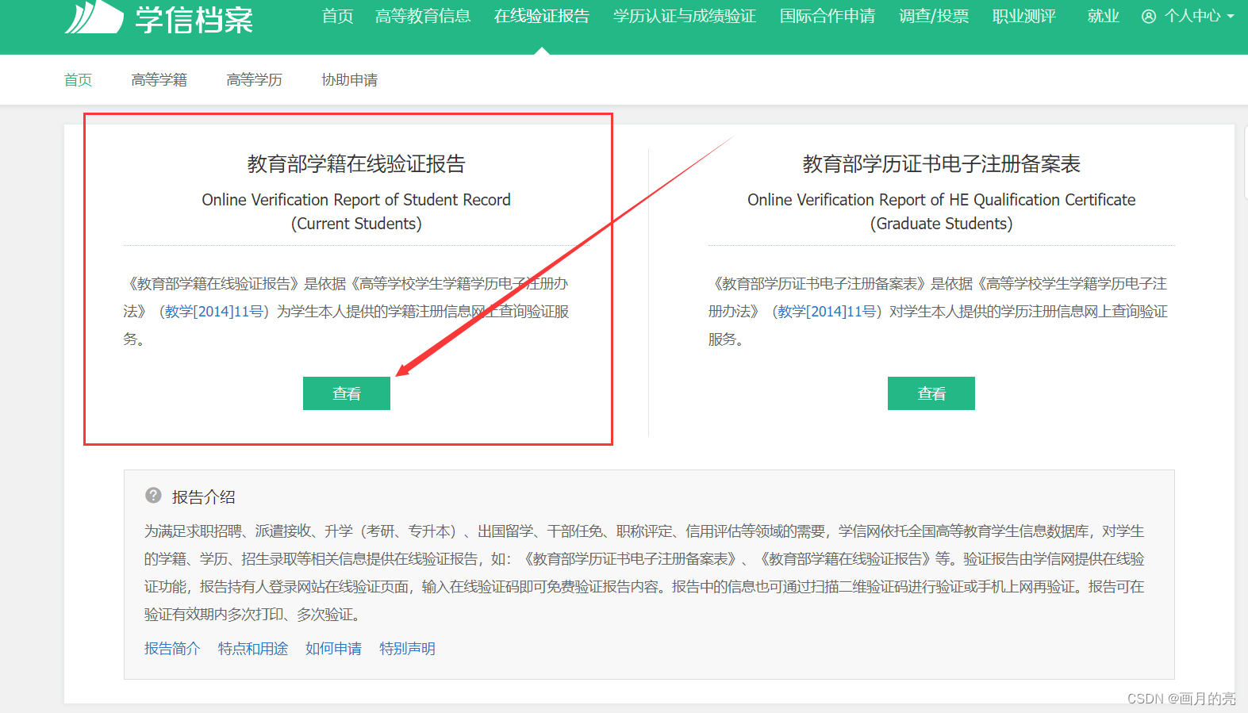1248x713 pixels.
Task: Open the 高等教育信息 menu
Action: [x=423, y=17]
